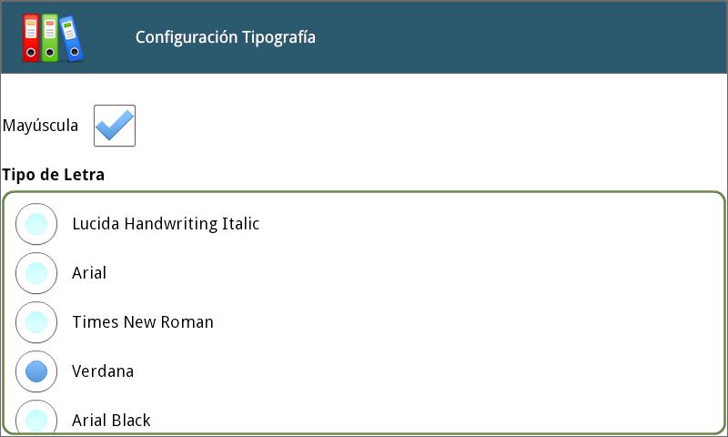This screenshot has width=728, height=437.
Task: Click the Verdana font name label
Action: tap(103, 371)
